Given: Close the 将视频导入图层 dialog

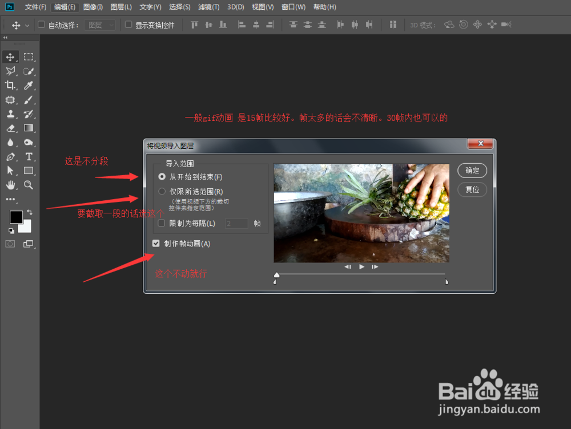Looking at the screenshot, I should [x=480, y=143].
